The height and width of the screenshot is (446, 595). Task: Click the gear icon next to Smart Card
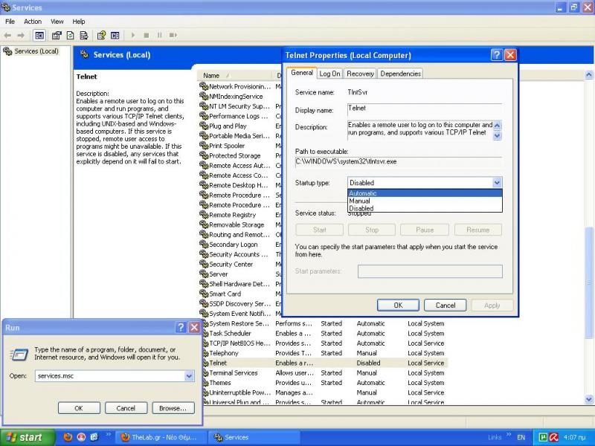tap(204, 294)
